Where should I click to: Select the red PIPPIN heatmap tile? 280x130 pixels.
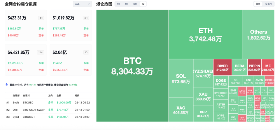click(254, 68)
